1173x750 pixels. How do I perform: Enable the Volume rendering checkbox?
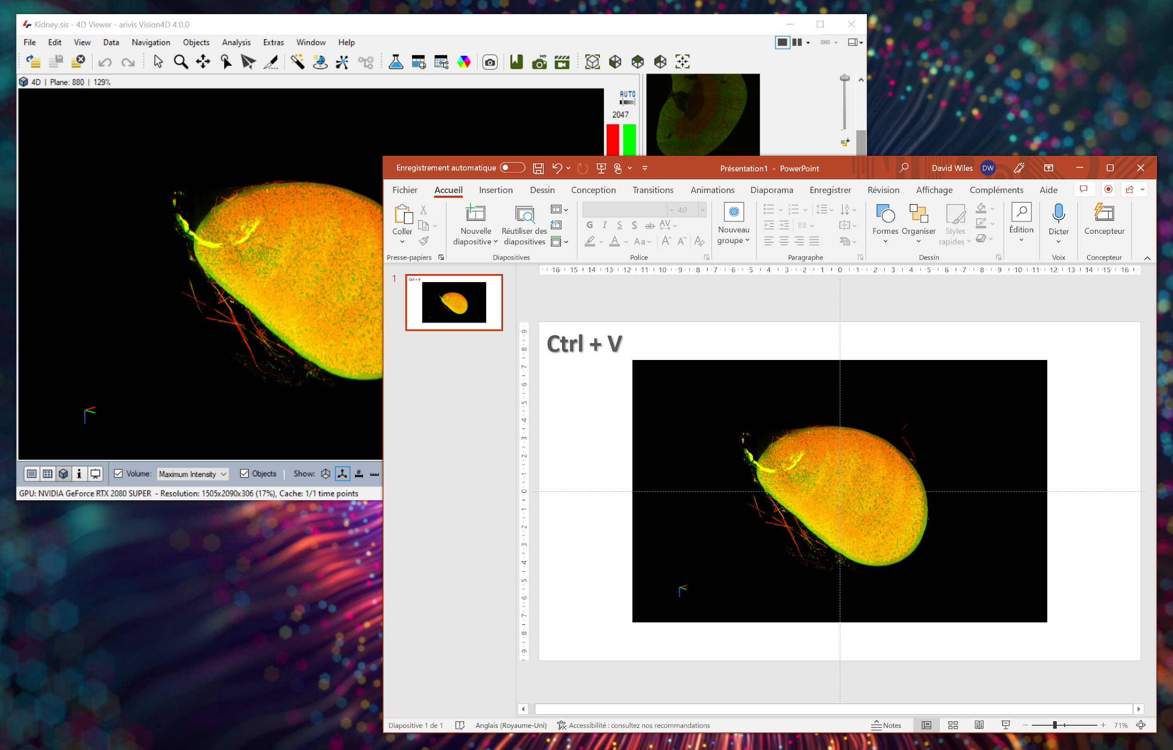coord(118,473)
